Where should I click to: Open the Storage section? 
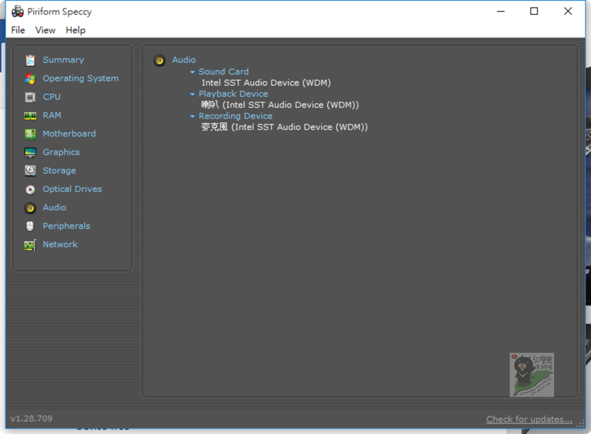59,171
